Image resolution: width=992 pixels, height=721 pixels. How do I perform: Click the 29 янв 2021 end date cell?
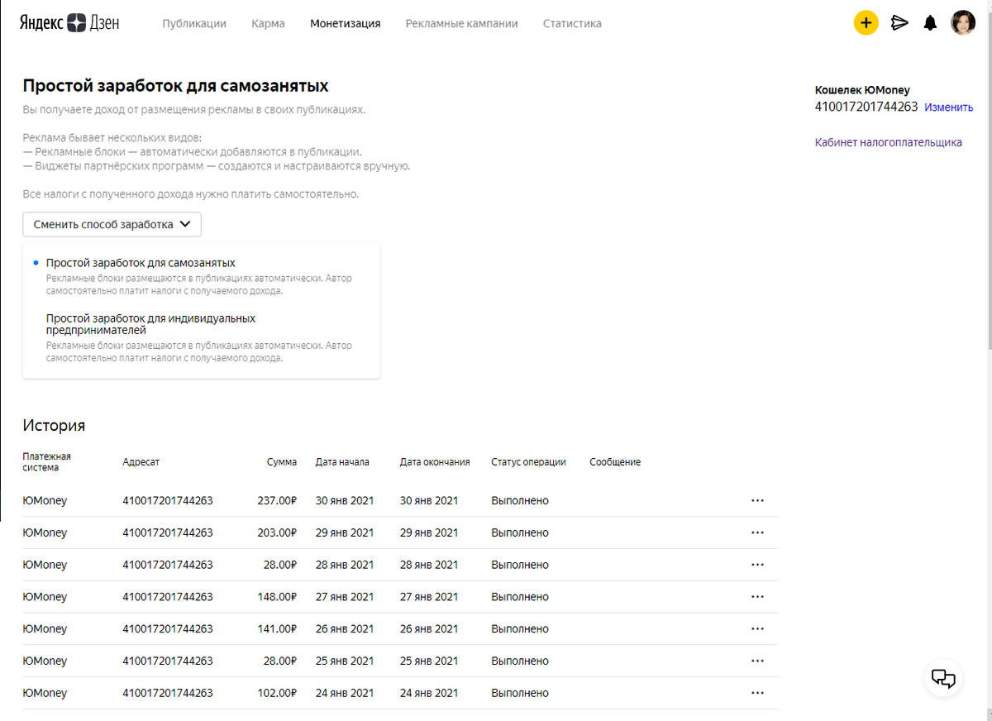pos(429,532)
